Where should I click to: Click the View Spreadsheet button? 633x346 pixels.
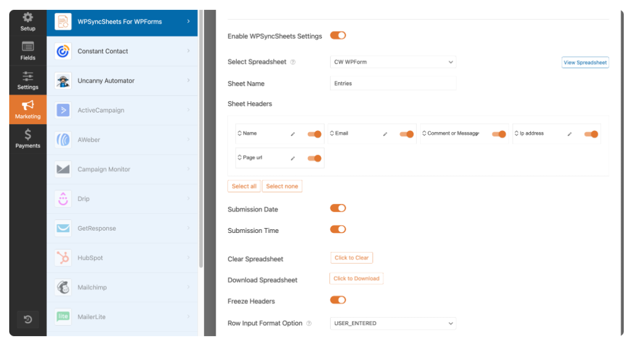coord(585,62)
